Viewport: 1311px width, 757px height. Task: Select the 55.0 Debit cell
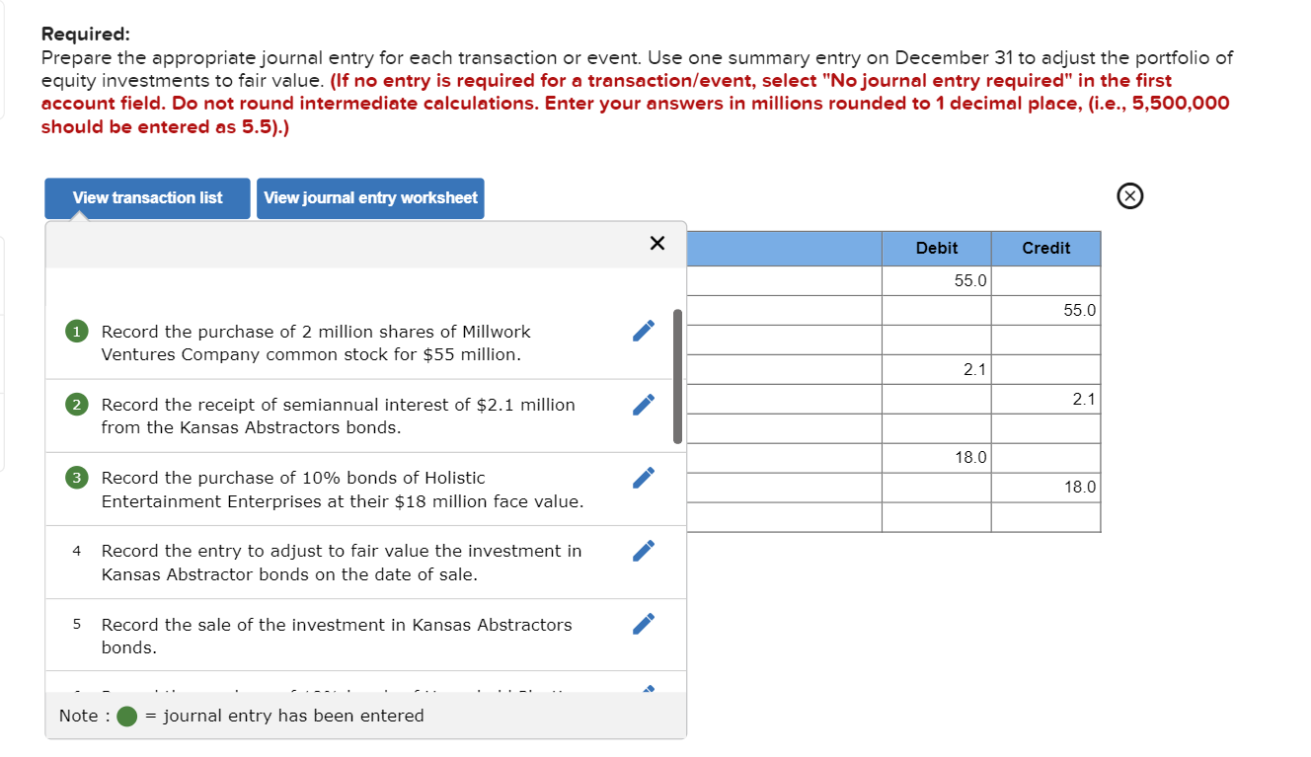coord(936,279)
